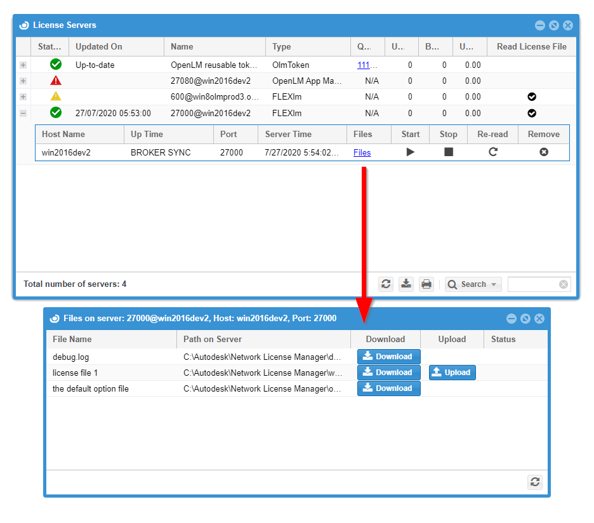Expand the OpenLM reusable token server row

pyautogui.click(x=23, y=65)
